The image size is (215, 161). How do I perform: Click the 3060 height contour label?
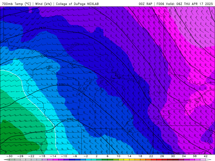(70, 119)
